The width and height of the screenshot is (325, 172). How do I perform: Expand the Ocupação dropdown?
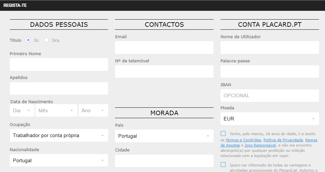click(x=59, y=135)
